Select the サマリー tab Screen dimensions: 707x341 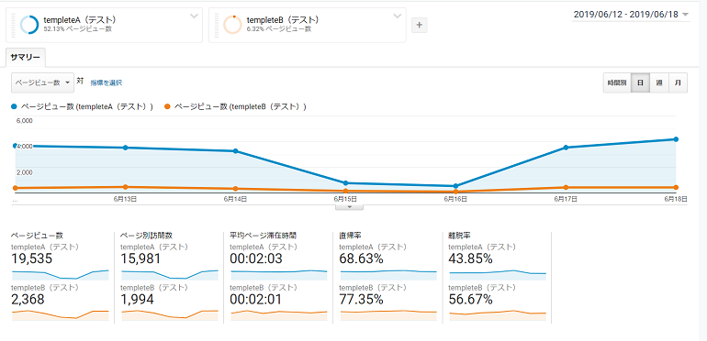[26, 57]
